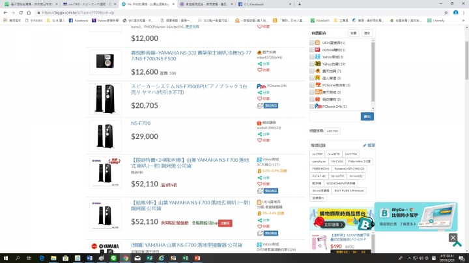This screenshot has height=263, width=469.
Task: Open the Facebook bookmark in bookmarks bar
Action: 78,21
